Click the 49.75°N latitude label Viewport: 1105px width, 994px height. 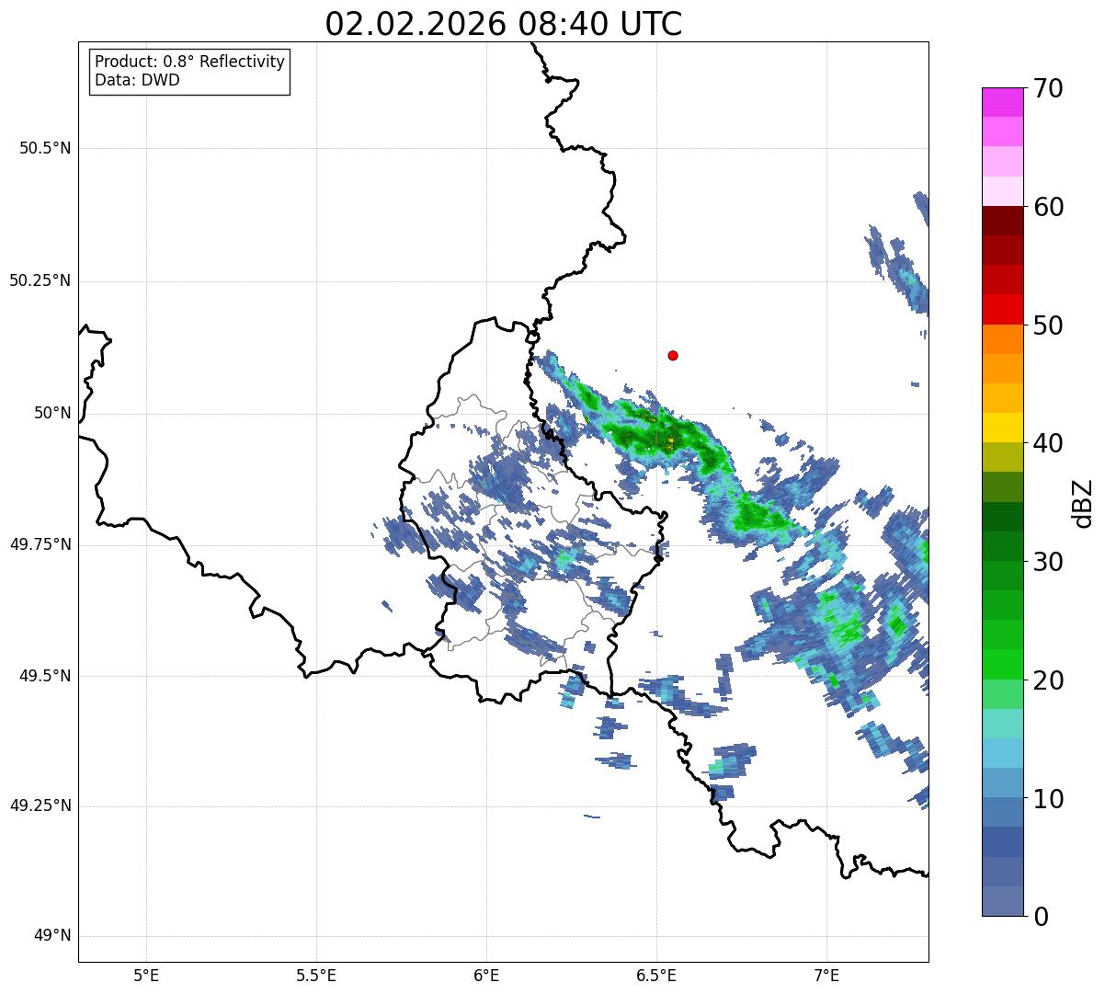pyautogui.click(x=40, y=544)
